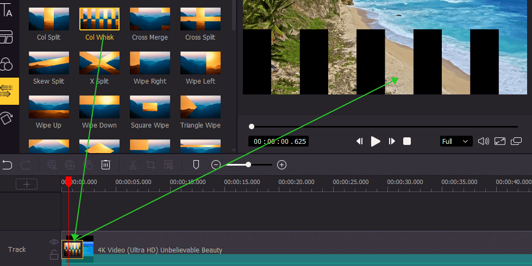Click the Split scissors icon
Image resolution: width=532 pixels, height=266 pixels.
click(x=133, y=165)
